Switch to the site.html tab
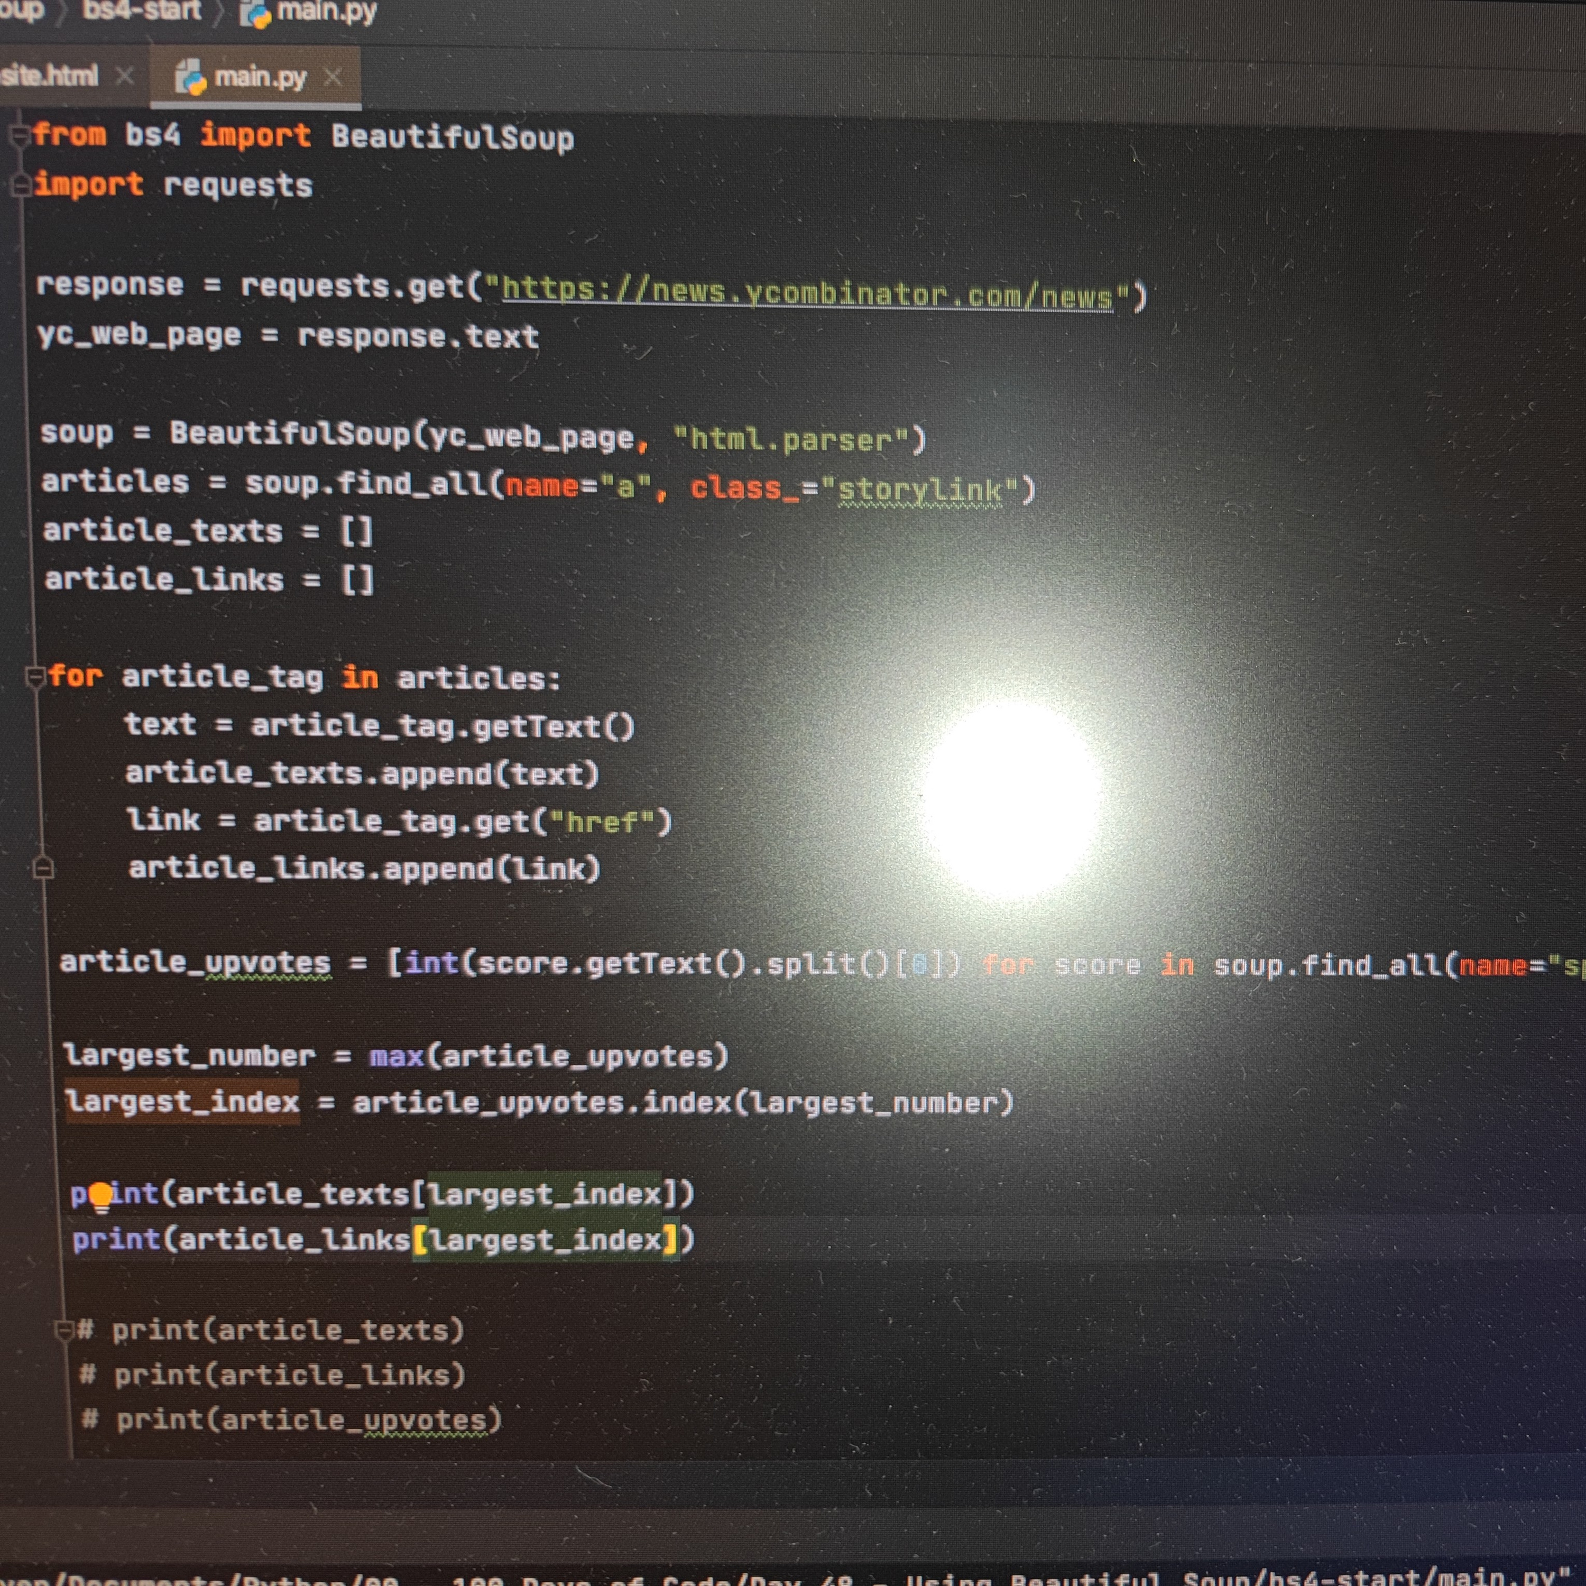This screenshot has width=1586, height=1586. (49, 76)
